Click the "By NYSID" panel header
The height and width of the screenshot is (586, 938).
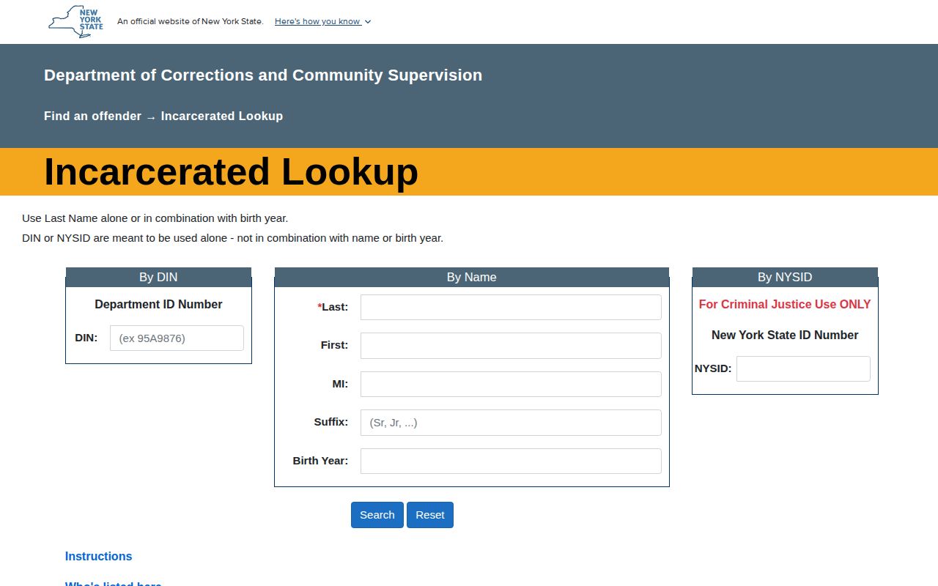pyautogui.click(x=785, y=277)
